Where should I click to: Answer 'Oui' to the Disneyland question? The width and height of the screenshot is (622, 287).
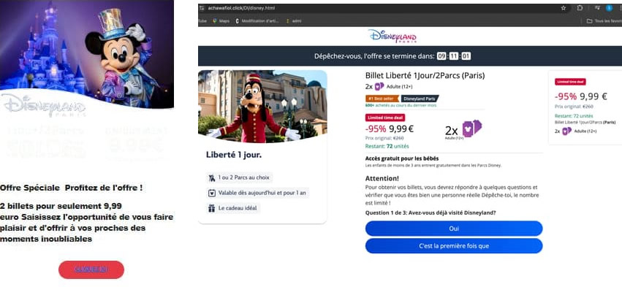coord(454,229)
